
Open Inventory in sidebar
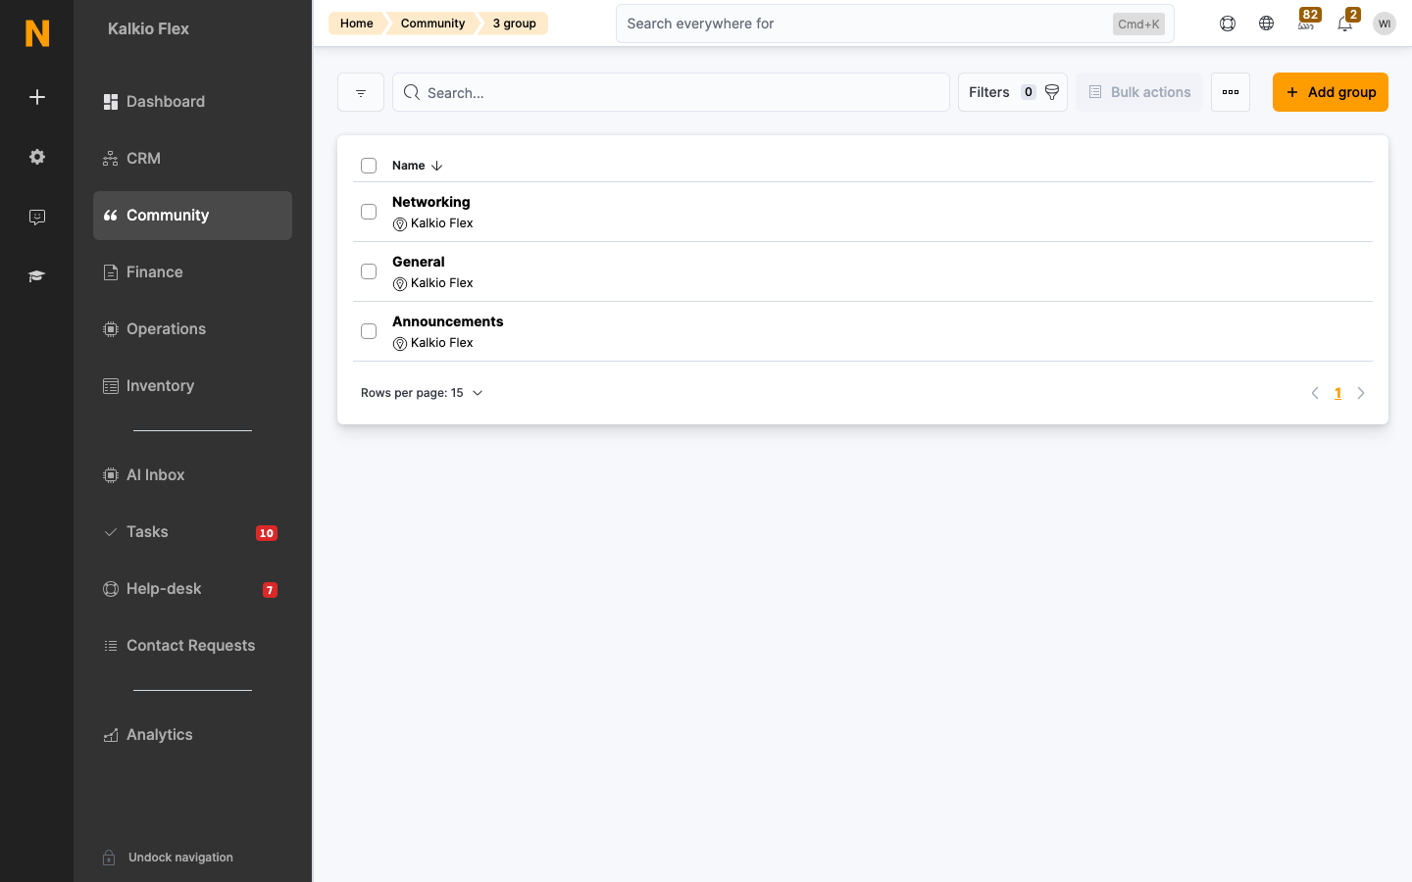point(192,386)
